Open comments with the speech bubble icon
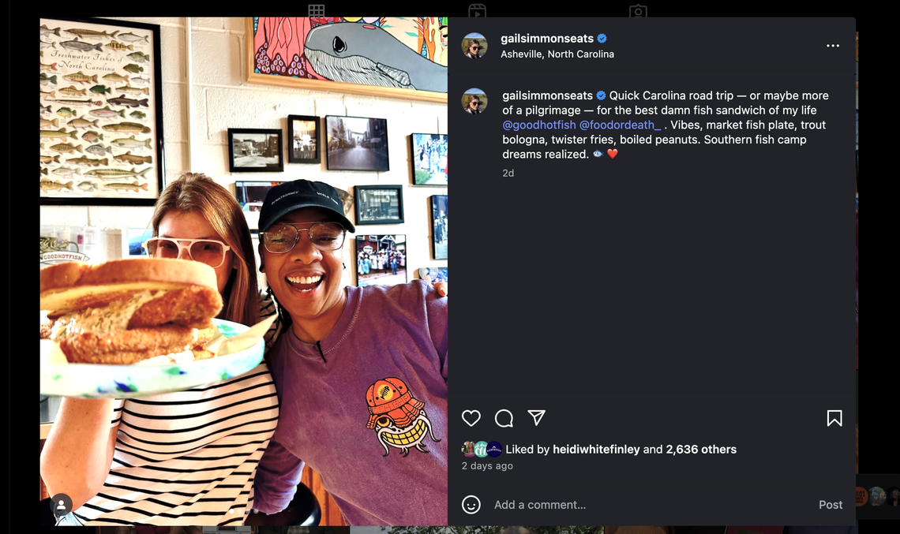The image size is (900, 534). click(504, 418)
